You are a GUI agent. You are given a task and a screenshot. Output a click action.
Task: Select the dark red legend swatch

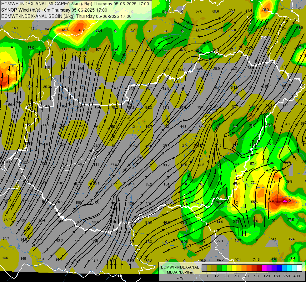click(x=259, y=268)
